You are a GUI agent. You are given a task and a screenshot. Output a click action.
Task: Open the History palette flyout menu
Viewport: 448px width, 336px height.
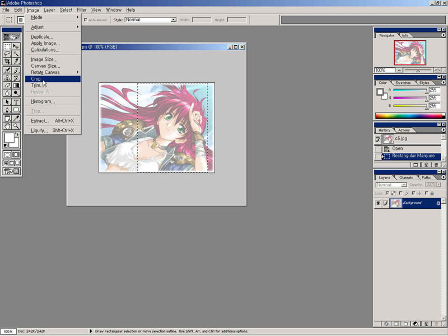tap(443, 130)
